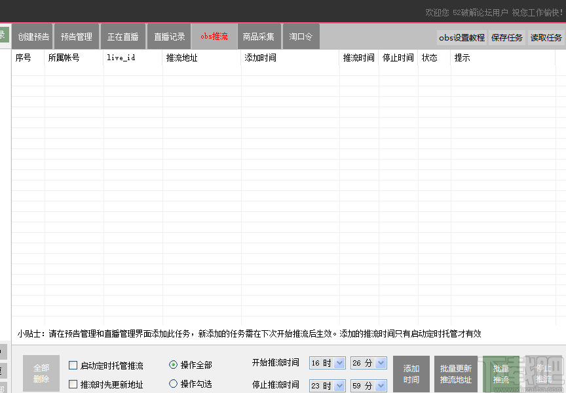Click 批量推流 batch streaming button
566x393 pixels.
point(500,374)
